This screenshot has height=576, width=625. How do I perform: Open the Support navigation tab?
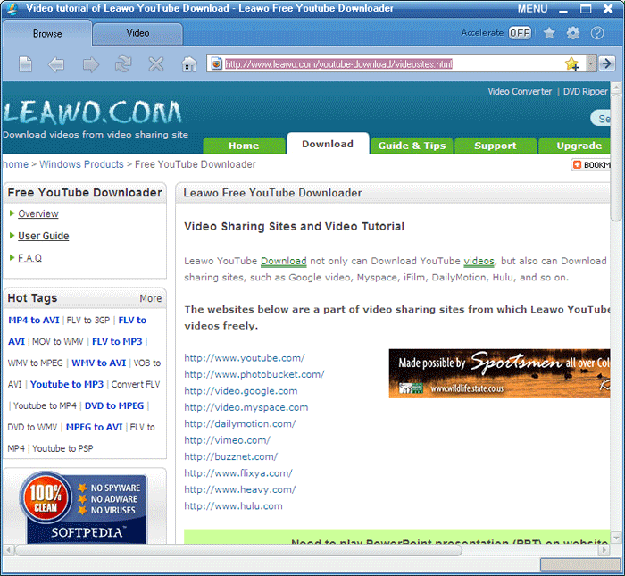tap(496, 146)
